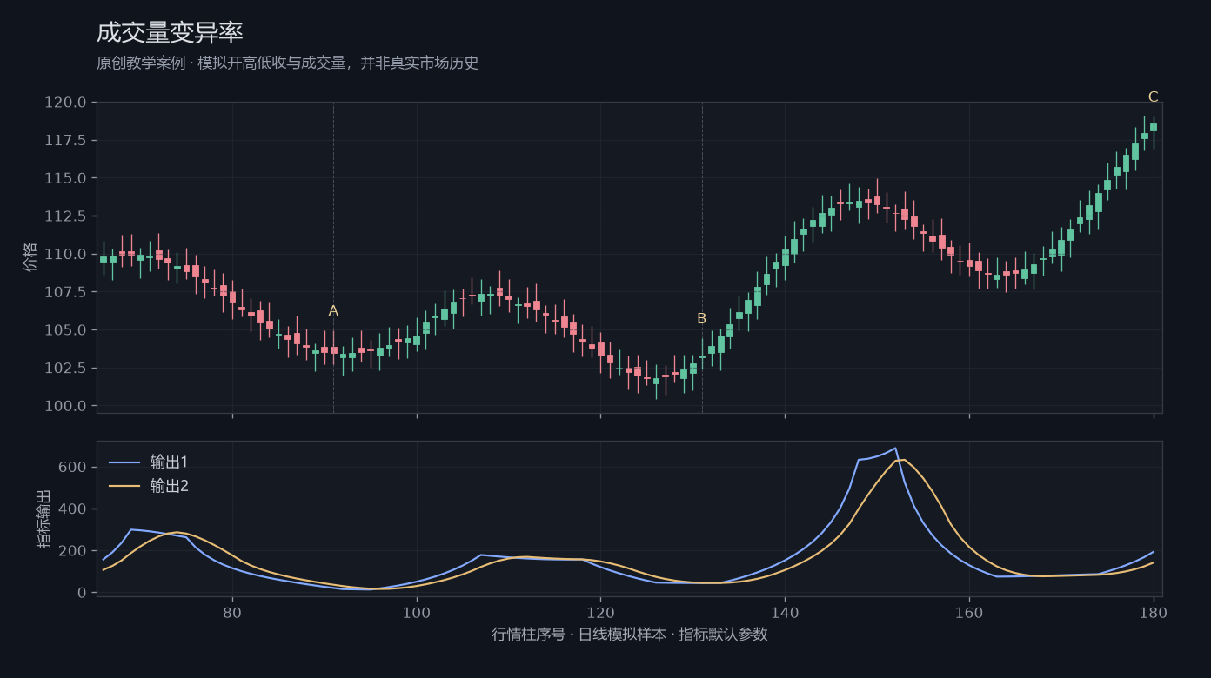
Task: Click price axis tick 105.0
Action: [x=66, y=330]
